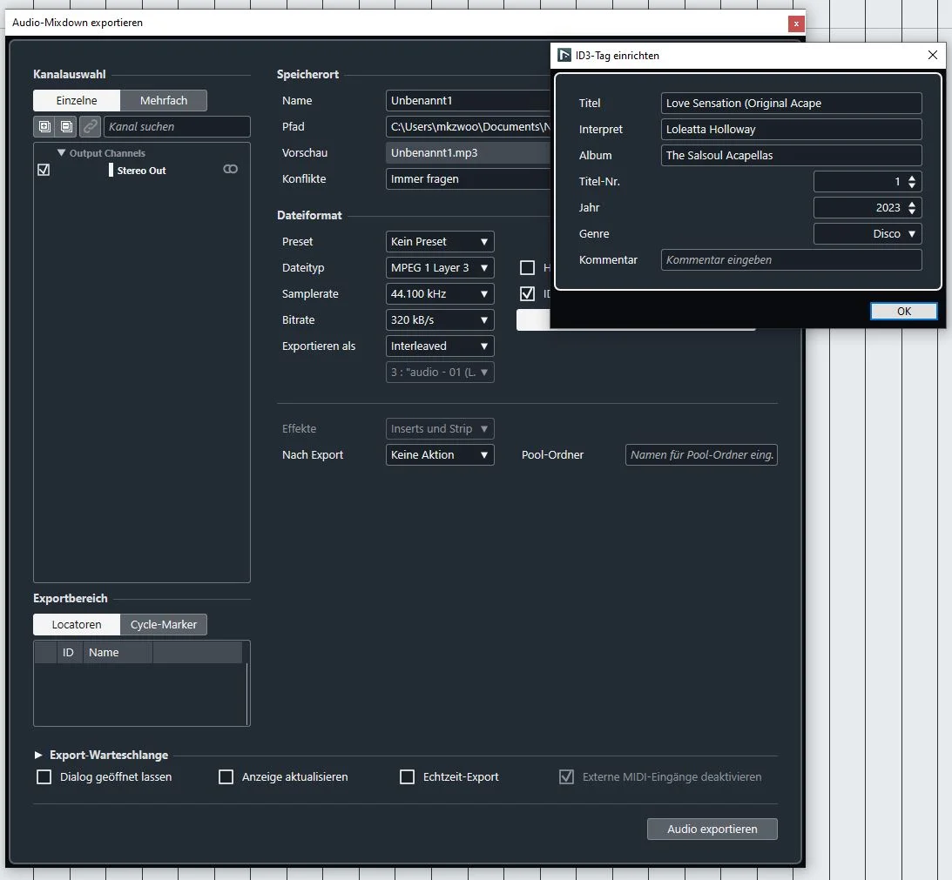Open the Samplerate dropdown
Viewport: 952px width, 880px height.
tap(440, 293)
